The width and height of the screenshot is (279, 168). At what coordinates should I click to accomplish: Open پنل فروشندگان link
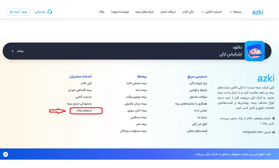(x=198, y=83)
